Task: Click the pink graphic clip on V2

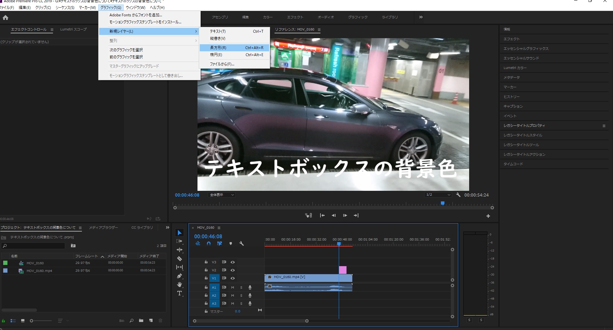Action: click(343, 270)
